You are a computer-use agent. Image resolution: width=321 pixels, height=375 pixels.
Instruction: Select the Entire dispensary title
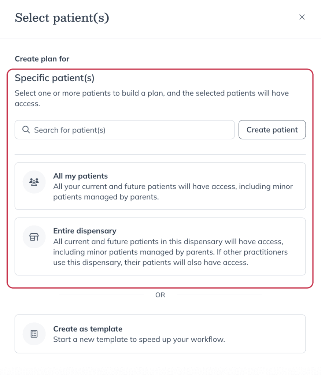coord(85,231)
